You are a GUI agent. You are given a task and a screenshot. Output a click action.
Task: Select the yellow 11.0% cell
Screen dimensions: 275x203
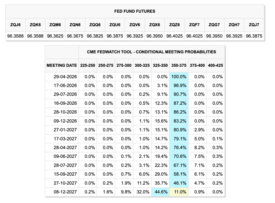(179, 192)
